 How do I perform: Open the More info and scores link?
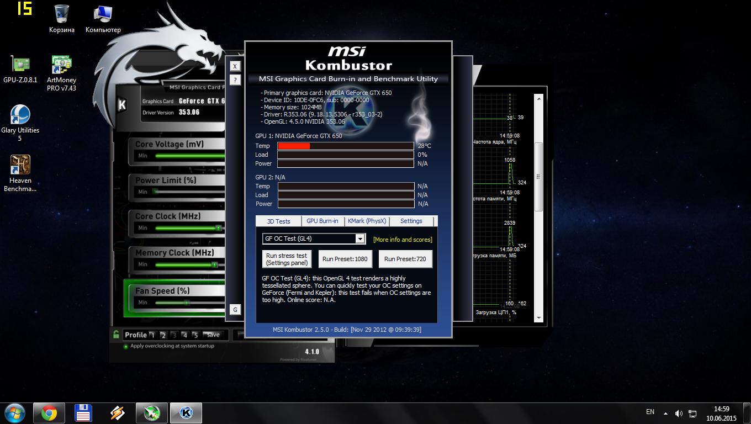(403, 240)
